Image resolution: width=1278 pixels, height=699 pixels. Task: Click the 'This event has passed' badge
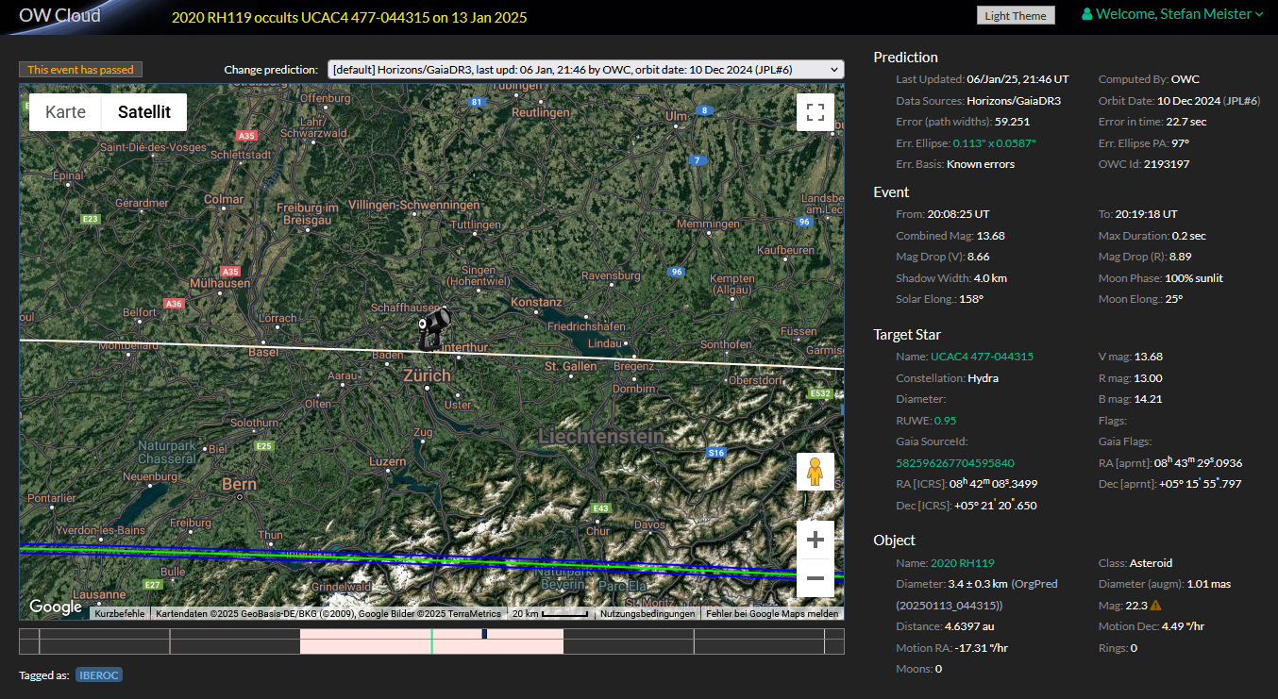pos(80,69)
